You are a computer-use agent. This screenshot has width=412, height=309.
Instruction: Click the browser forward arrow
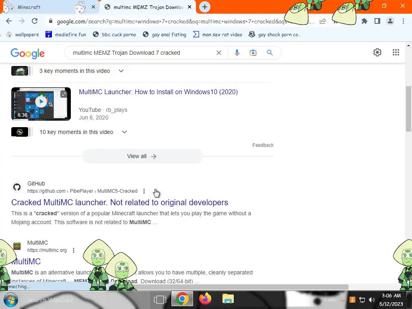click(x=22, y=21)
